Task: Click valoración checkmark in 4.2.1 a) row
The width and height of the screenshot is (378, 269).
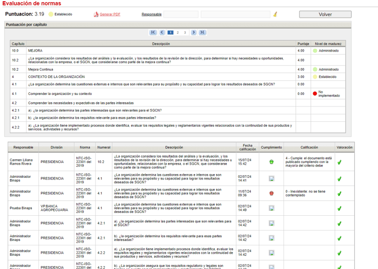Action: click(x=340, y=223)
